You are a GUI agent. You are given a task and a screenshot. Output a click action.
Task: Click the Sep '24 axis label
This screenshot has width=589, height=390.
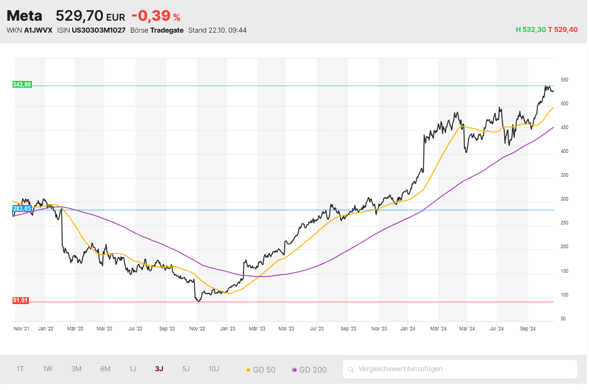point(528,329)
